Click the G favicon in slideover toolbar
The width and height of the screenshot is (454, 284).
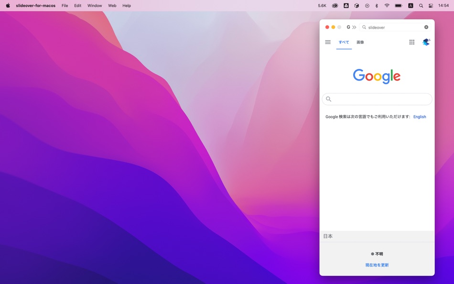(348, 27)
